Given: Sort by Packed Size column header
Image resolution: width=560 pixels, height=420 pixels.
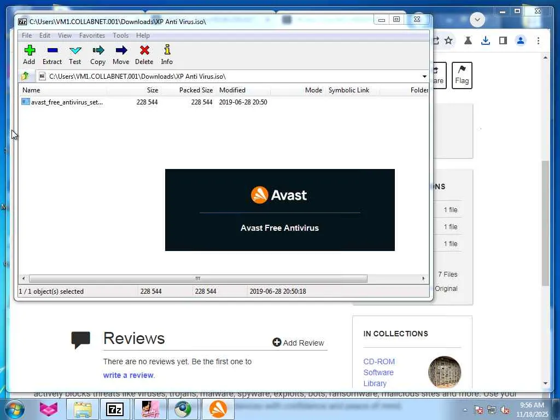Looking at the screenshot, I should pyautogui.click(x=188, y=90).
